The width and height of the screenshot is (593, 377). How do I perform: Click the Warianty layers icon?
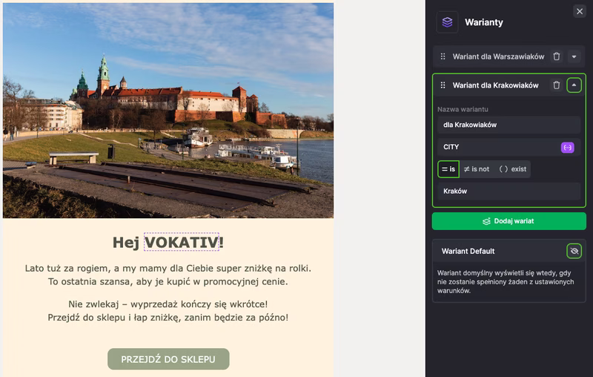pos(448,22)
